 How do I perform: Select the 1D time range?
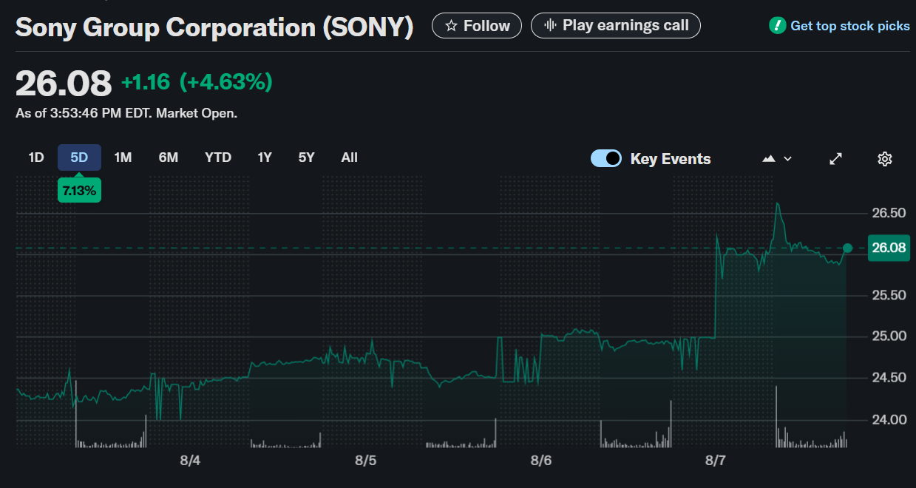tap(36, 157)
